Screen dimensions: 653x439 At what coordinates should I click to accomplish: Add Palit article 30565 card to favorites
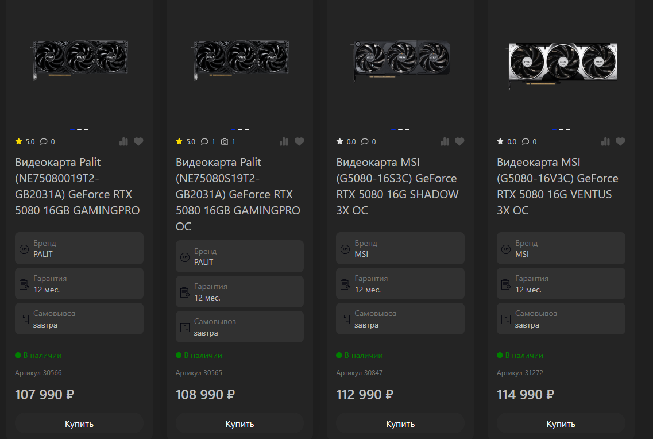(x=299, y=141)
